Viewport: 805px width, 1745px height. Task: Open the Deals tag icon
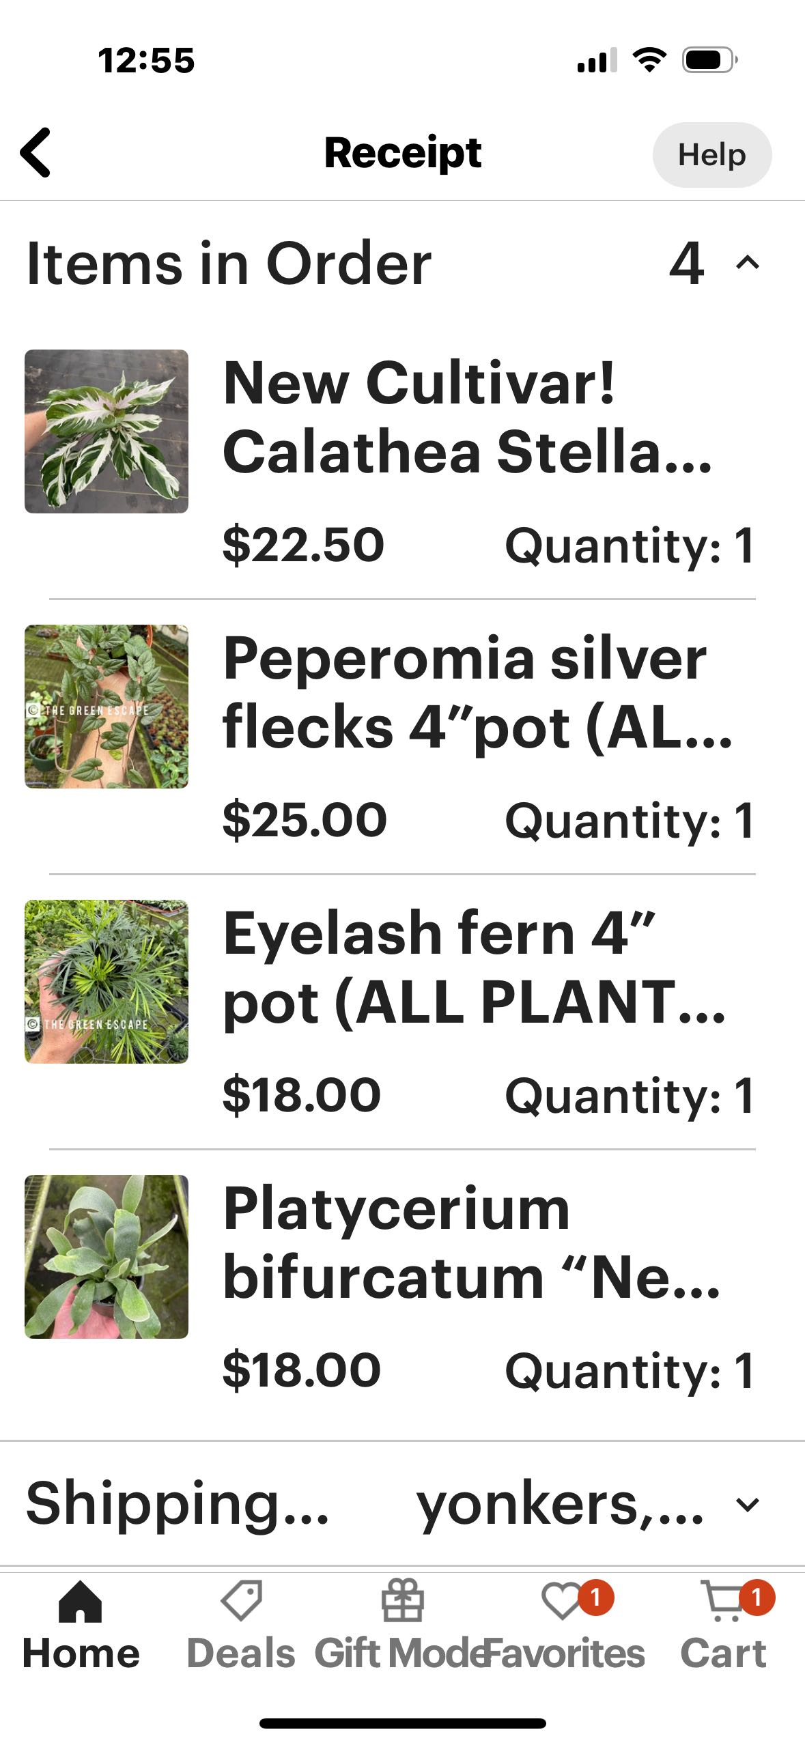coord(241,1600)
